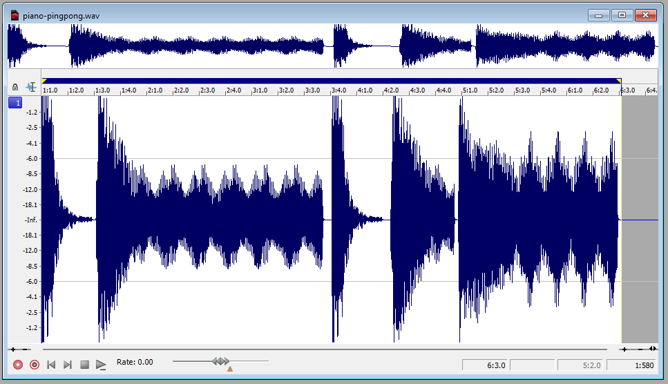The image size is (668, 384).
Task: Click the level zoom out minus (bottom left)
Action: point(26,349)
